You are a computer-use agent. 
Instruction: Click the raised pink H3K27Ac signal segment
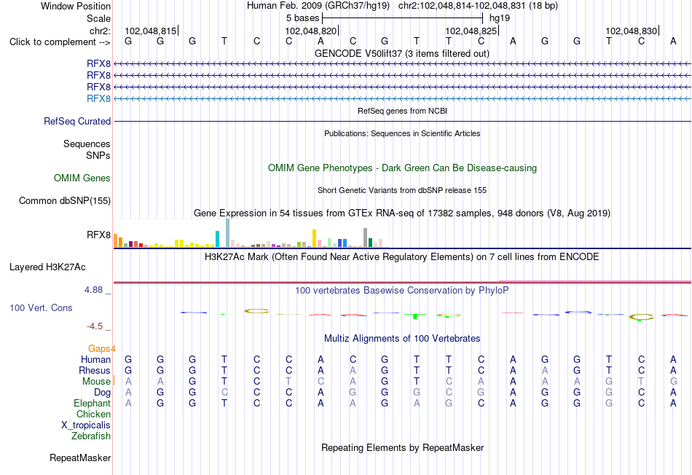coord(595,281)
